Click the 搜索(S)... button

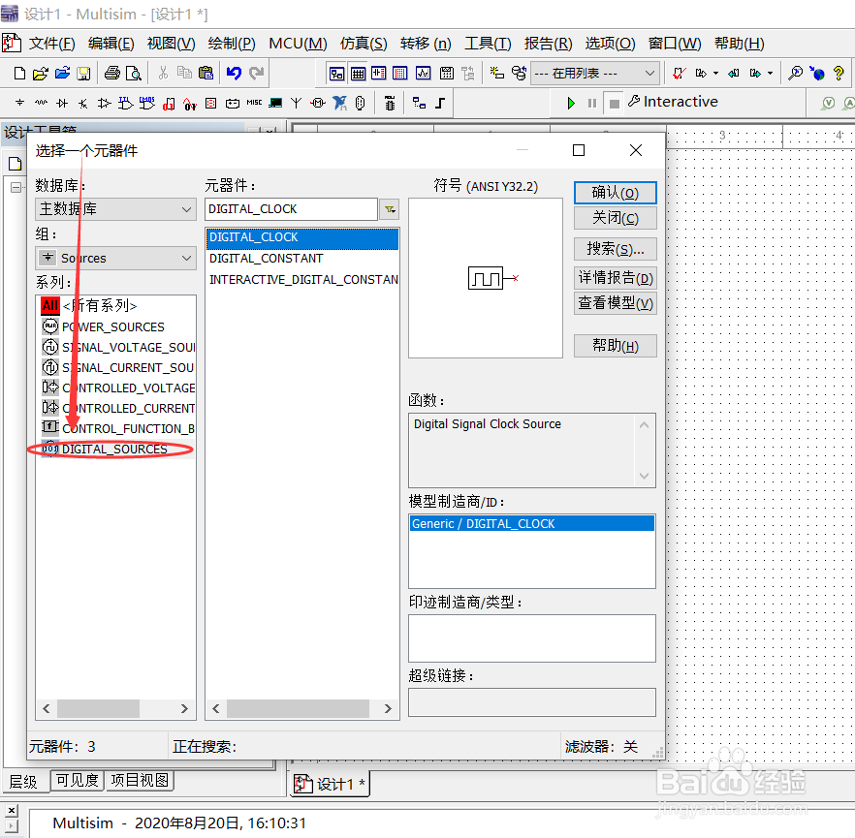coord(615,249)
